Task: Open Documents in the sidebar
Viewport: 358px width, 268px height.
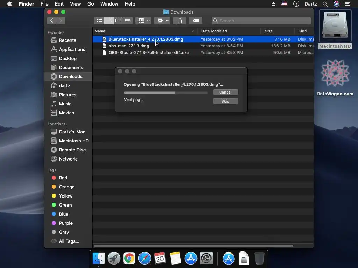Action: point(68,68)
